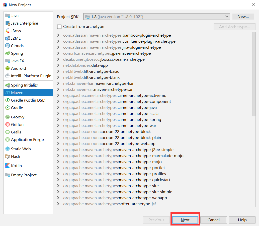
Task: Expand lift-archetype-basic chevron
Action: tap(58, 71)
